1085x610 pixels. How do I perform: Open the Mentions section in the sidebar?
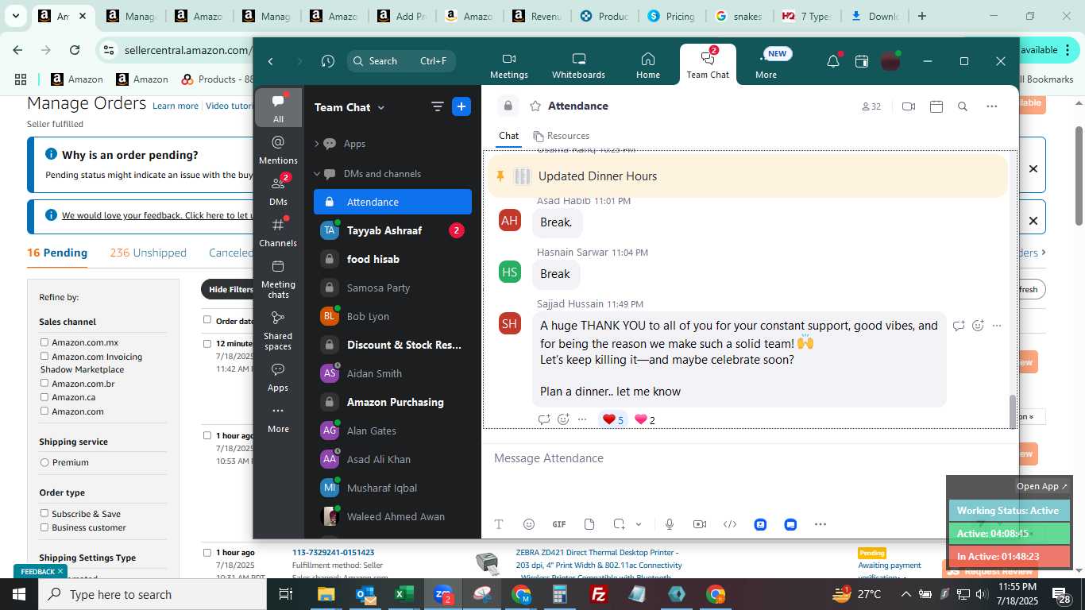click(278, 150)
